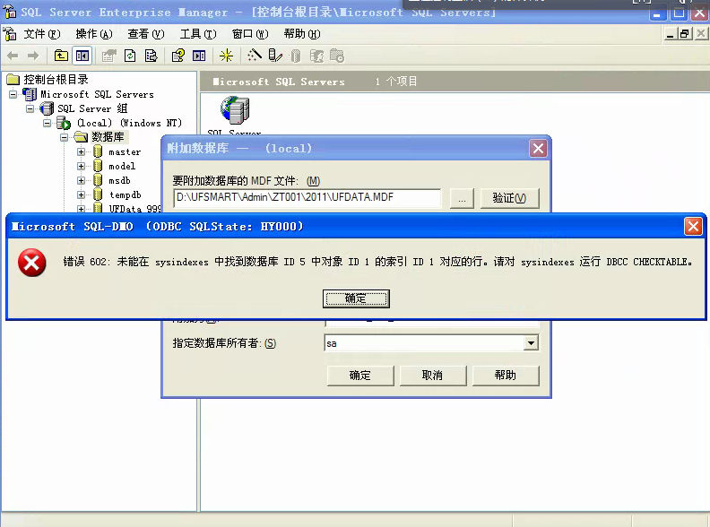Click the 错误 602 error message text
Screen dimensions: 710x527
377,262
